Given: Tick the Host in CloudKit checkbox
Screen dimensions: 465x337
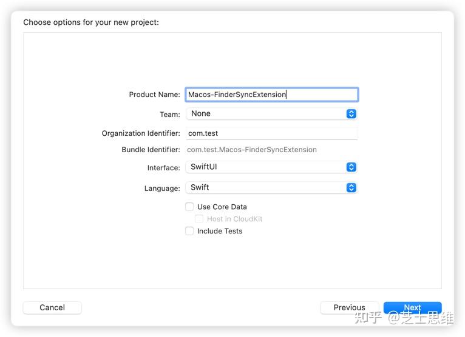Looking at the screenshot, I should pyautogui.click(x=199, y=219).
